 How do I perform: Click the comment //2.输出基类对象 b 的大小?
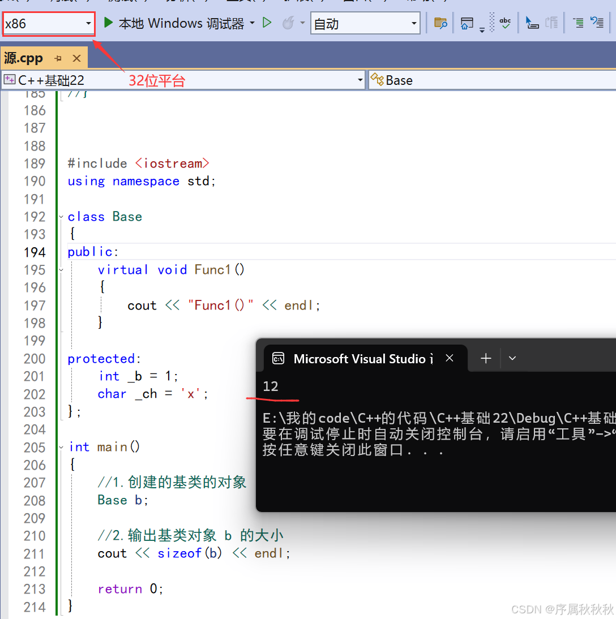click(x=190, y=536)
